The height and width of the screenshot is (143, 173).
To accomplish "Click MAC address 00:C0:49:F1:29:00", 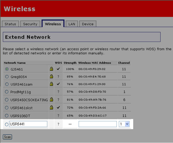I will click(x=92, y=84).
